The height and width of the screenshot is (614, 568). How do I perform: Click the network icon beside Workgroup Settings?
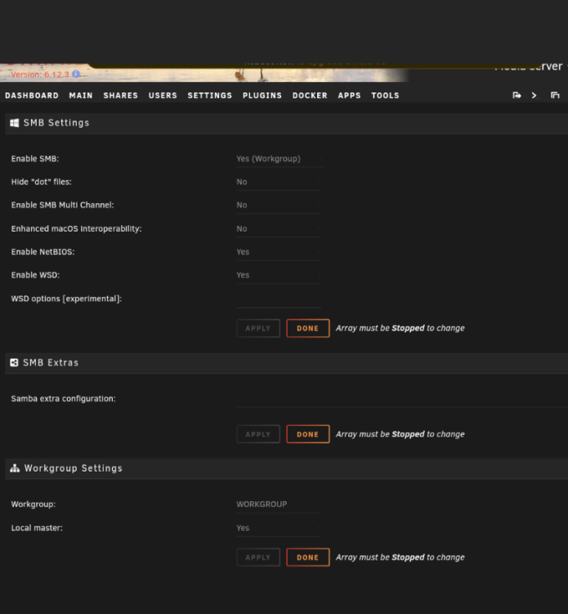15,468
